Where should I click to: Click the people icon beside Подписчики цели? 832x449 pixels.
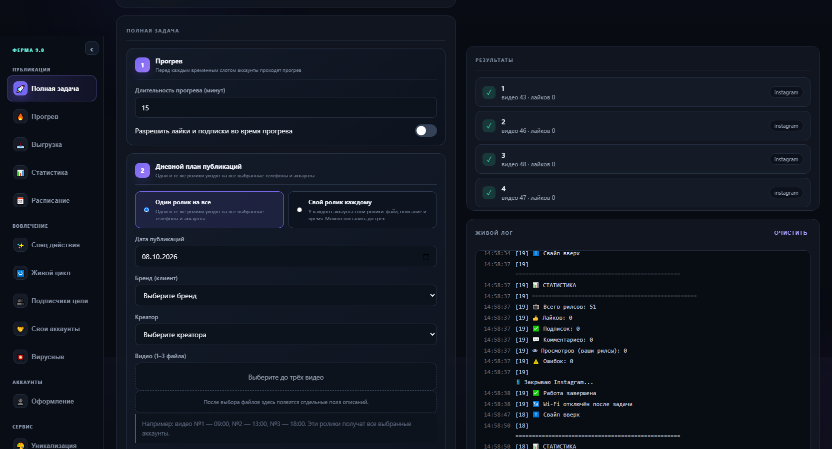[x=20, y=301]
